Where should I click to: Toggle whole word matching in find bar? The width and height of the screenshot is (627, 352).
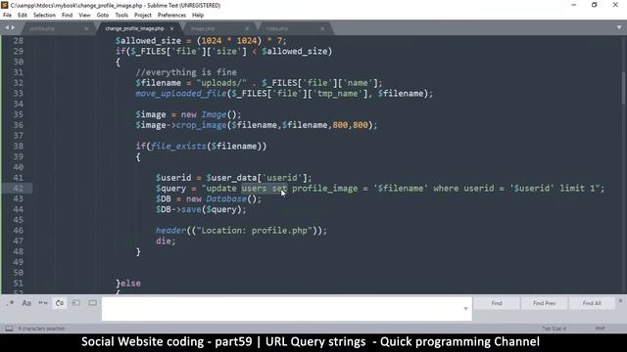(x=43, y=303)
